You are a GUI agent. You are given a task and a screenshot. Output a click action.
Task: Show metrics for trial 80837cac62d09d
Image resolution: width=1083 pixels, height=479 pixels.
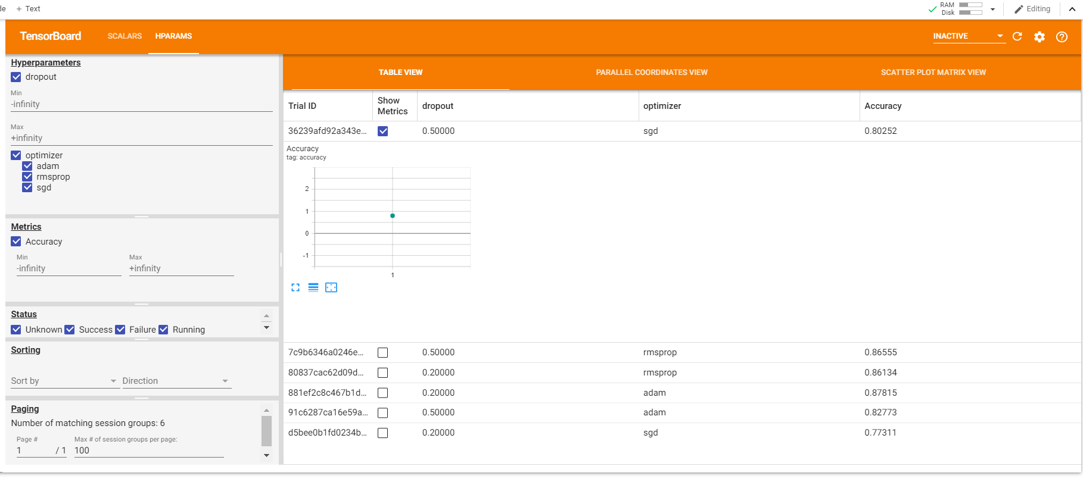383,373
